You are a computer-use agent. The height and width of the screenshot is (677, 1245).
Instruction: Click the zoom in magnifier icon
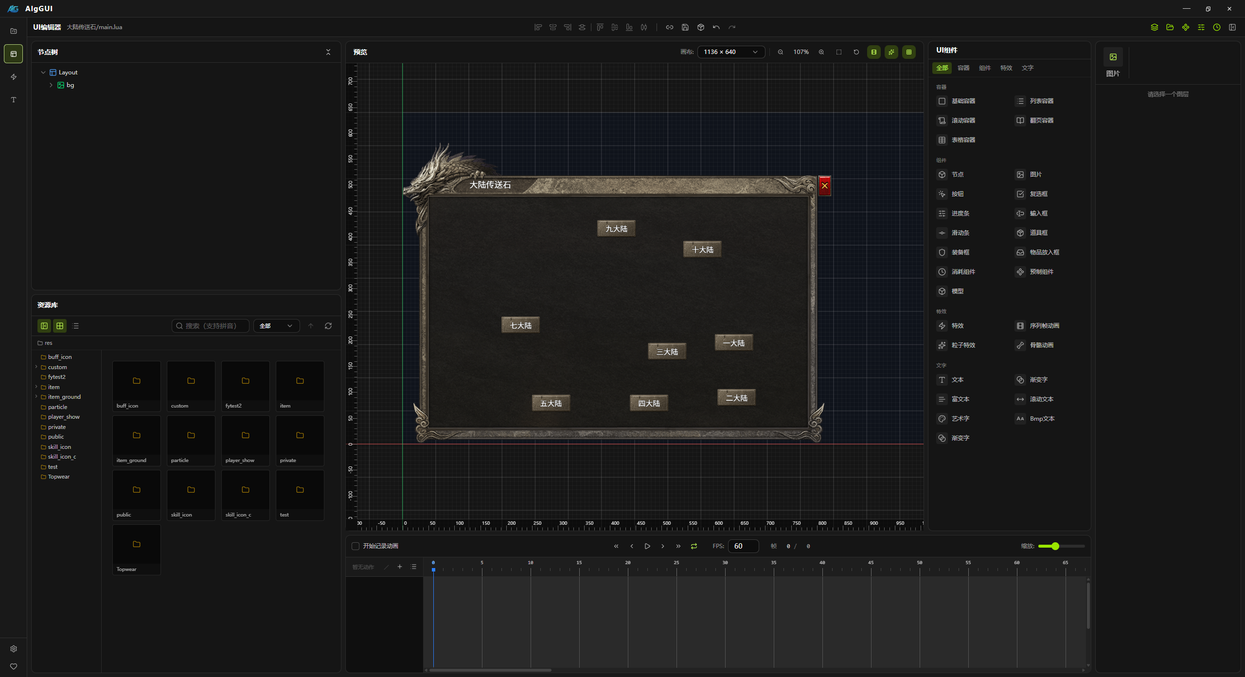click(x=821, y=52)
